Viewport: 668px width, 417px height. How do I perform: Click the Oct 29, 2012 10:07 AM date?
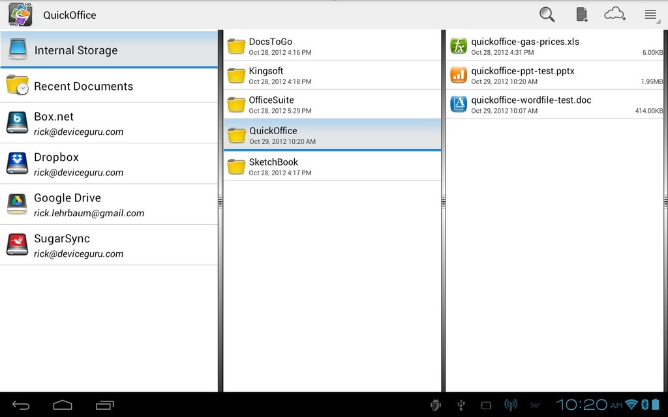(504, 111)
